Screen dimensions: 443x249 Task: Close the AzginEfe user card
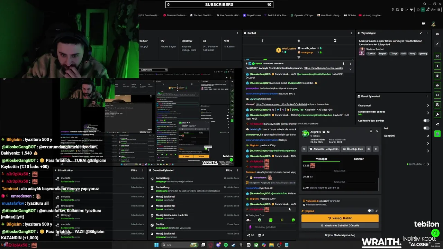(x=377, y=131)
